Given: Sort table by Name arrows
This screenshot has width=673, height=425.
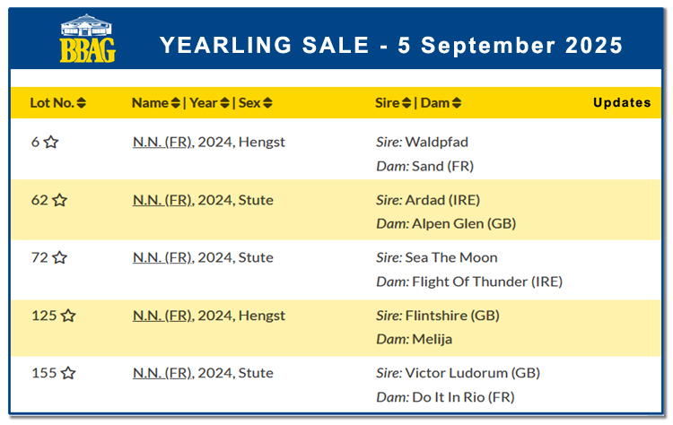Looking at the screenshot, I should 175,103.
